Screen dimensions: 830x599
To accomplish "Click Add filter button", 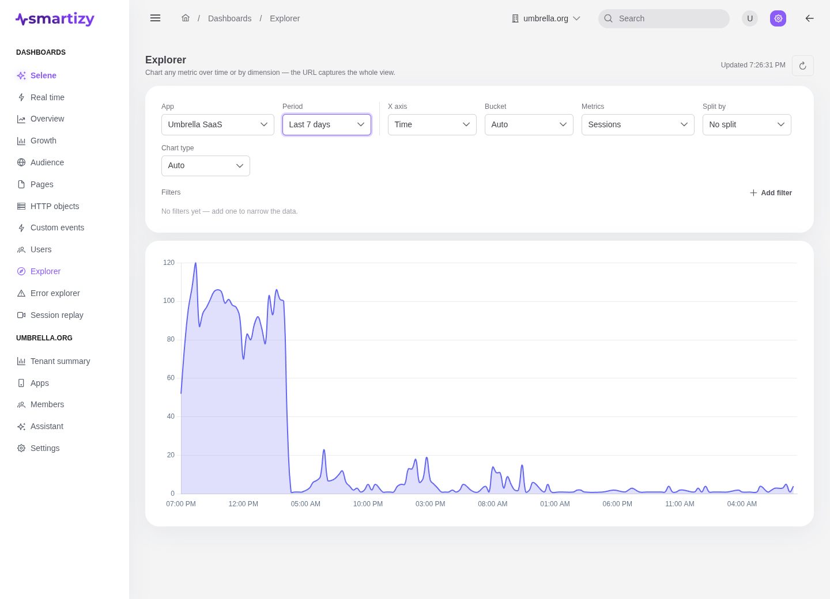I will [x=771, y=193].
